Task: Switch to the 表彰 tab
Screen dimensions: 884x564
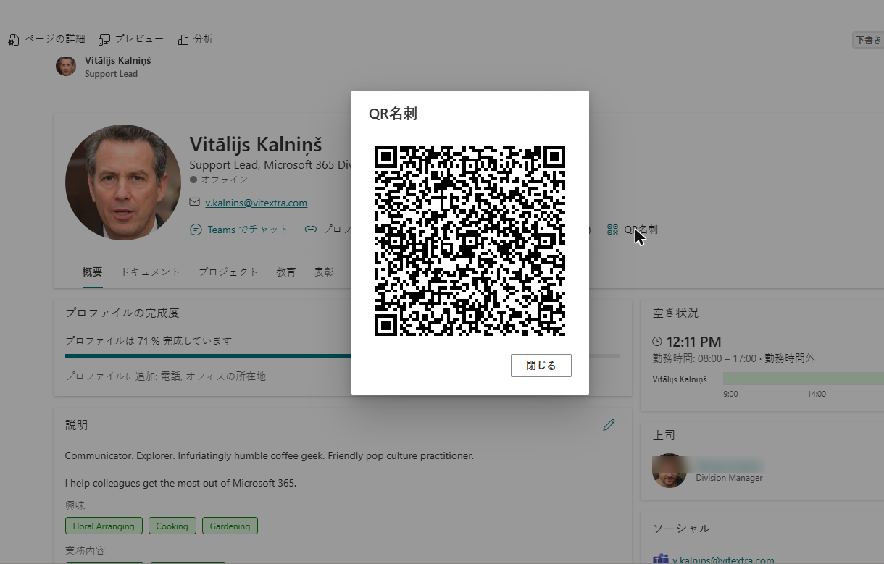Action: point(324,272)
